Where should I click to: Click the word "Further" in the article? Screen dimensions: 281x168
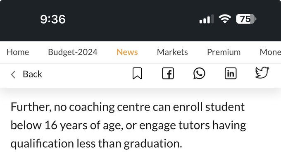pos(30,107)
